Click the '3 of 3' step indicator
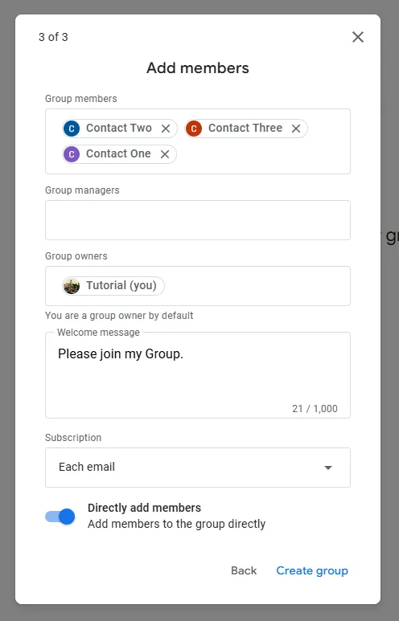 pos(53,37)
